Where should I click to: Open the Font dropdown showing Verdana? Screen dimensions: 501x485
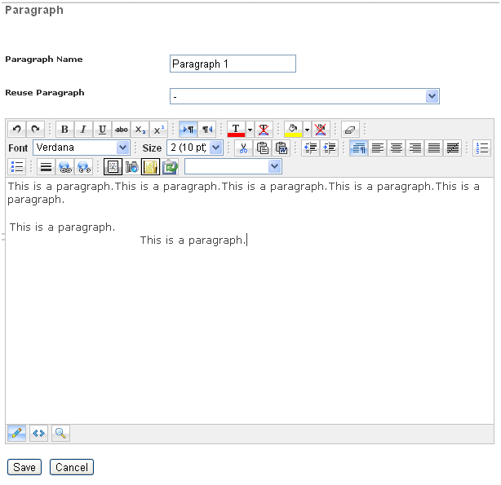tap(82, 148)
